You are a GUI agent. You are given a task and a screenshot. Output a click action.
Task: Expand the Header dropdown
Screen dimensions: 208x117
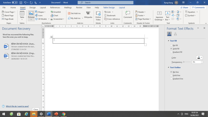coord(145,12)
